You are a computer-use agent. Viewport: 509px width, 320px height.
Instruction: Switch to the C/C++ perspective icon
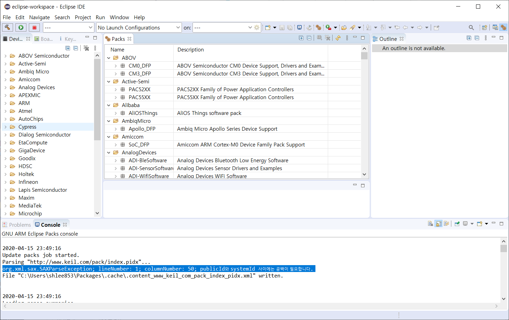(x=495, y=27)
